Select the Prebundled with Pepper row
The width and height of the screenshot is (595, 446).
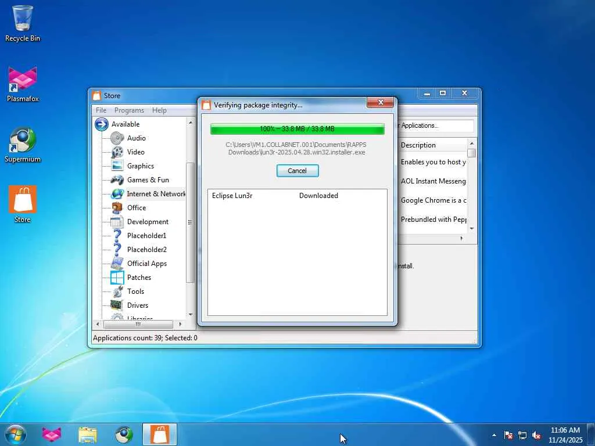point(432,219)
